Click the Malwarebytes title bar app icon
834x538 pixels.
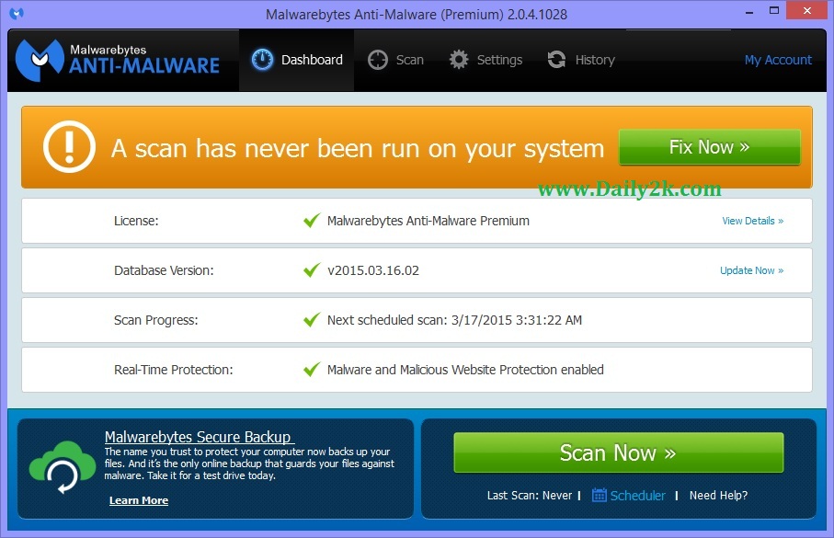(x=17, y=13)
